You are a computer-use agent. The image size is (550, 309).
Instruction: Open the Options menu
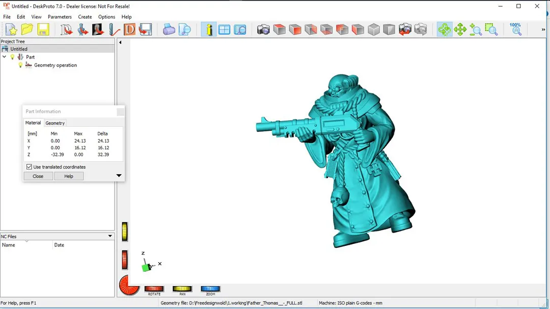tap(106, 17)
